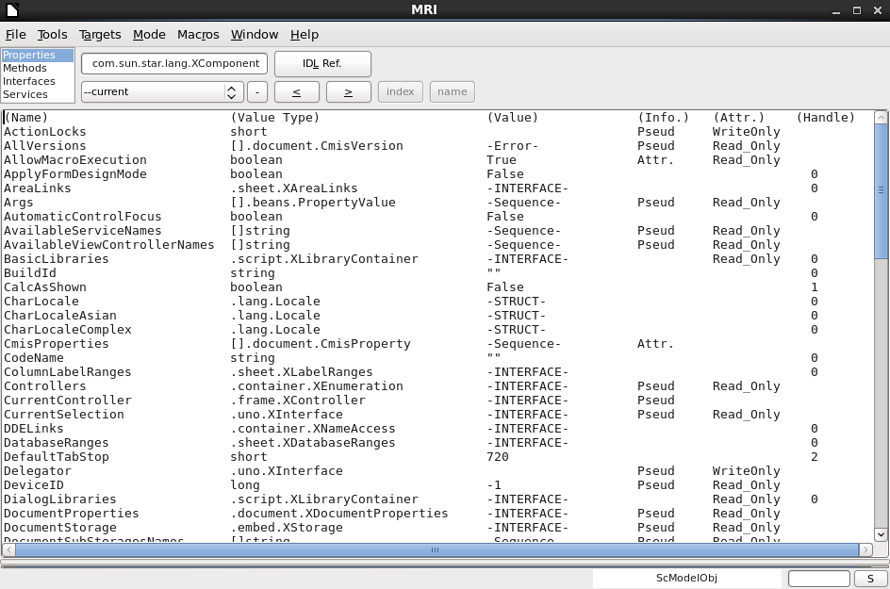Click the AreaLinks property name
The image size is (890, 589).
38,188
